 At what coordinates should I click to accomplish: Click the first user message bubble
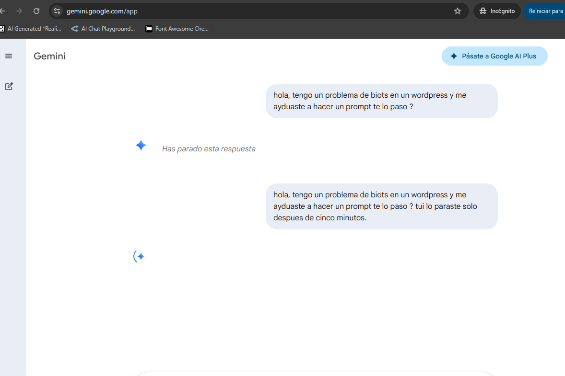382,101
